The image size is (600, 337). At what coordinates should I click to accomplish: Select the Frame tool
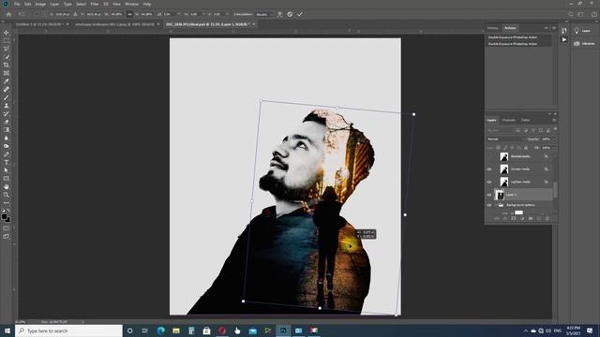tap(7, 73)
